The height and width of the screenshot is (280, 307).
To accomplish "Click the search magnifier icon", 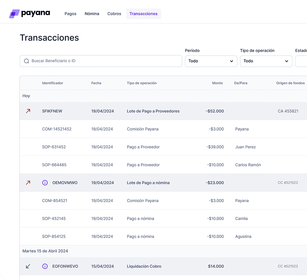I will (x=26, y=61).
